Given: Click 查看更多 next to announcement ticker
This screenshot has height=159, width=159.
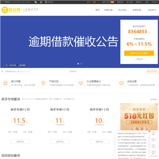Looking at the screenshot, I should (73, 72).
